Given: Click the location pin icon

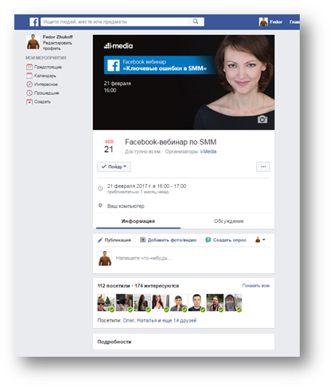Looking at the screenshot, I should (x=100, y=205).
